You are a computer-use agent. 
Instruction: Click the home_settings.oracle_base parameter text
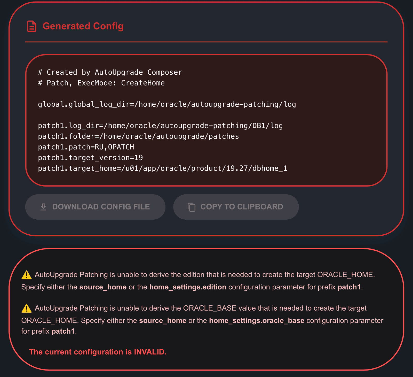pos(257,320)
